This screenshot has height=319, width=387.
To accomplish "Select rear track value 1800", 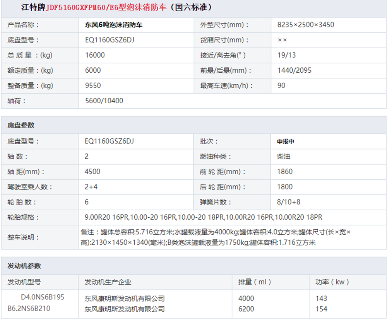I will click(x=284, y=187).
